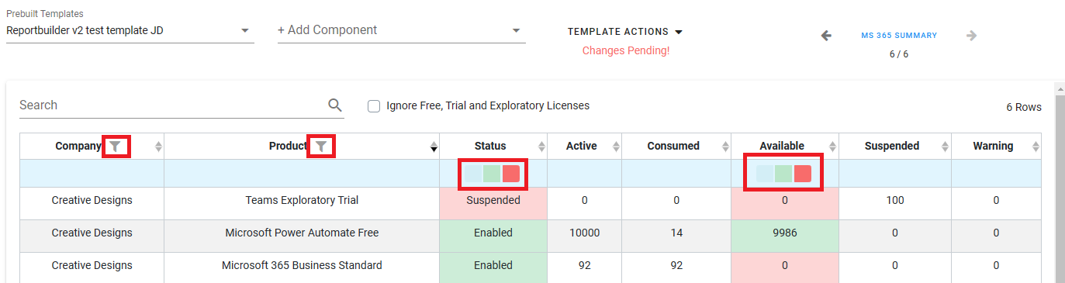
Task: Select blue swatch in Status filter
Action: coord(473,174)
